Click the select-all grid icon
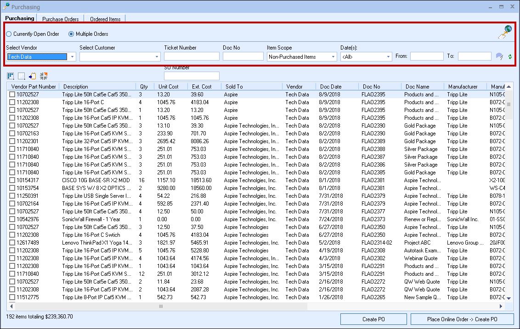Image resolution: width=520 pixels, height=329 pixels. pyautogui.click(x=10, y=76)
